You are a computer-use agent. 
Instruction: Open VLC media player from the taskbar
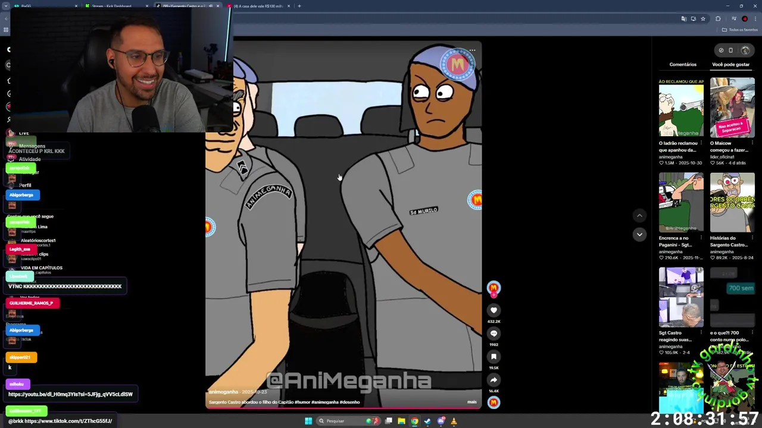point(454,421)
